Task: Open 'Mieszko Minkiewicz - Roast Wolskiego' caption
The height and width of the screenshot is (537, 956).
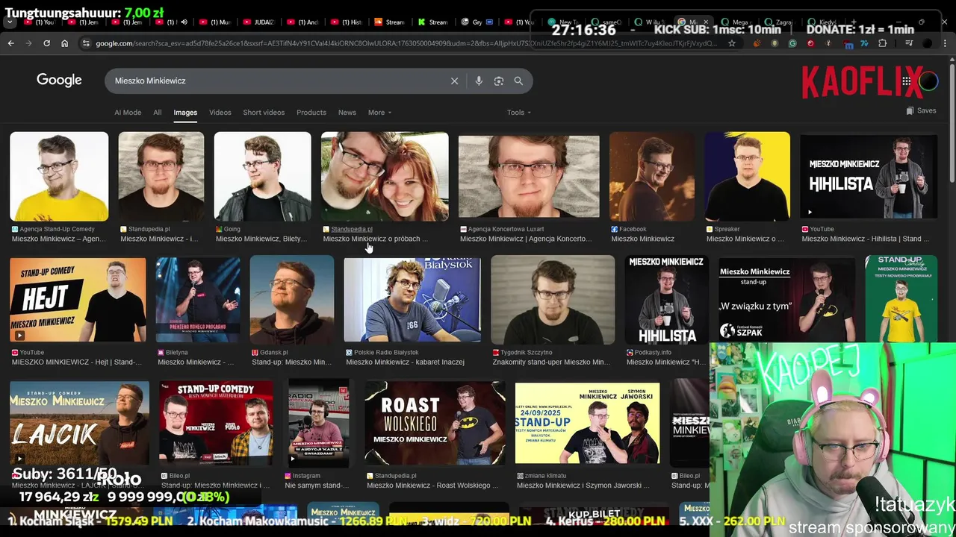Action: [x=432, y=486]
